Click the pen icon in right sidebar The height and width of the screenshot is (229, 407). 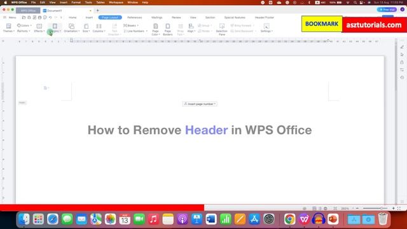point(402,47)
